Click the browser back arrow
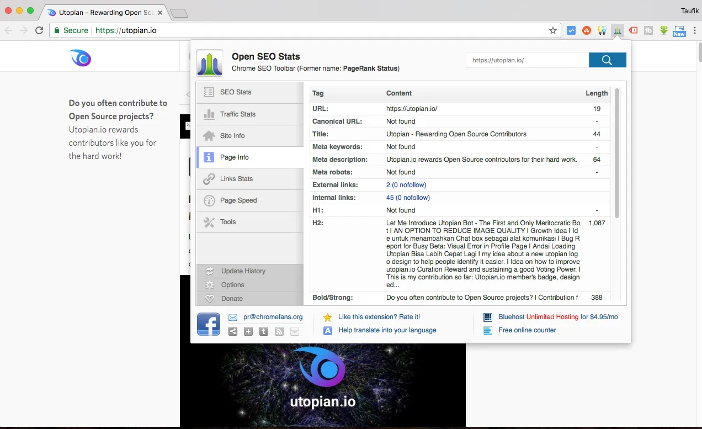 9,30
